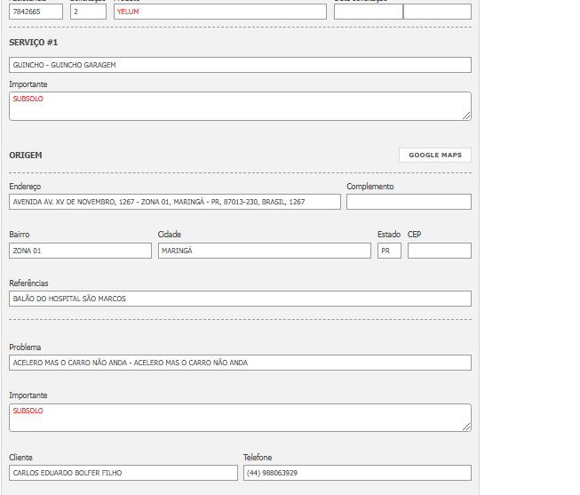Click the Estado label

point(389,235)
